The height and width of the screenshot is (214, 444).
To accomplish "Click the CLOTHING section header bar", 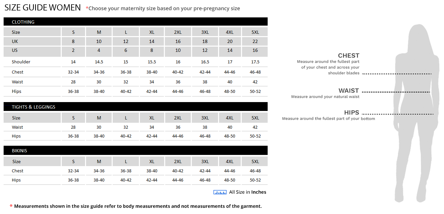I will (x=135, y=22).
